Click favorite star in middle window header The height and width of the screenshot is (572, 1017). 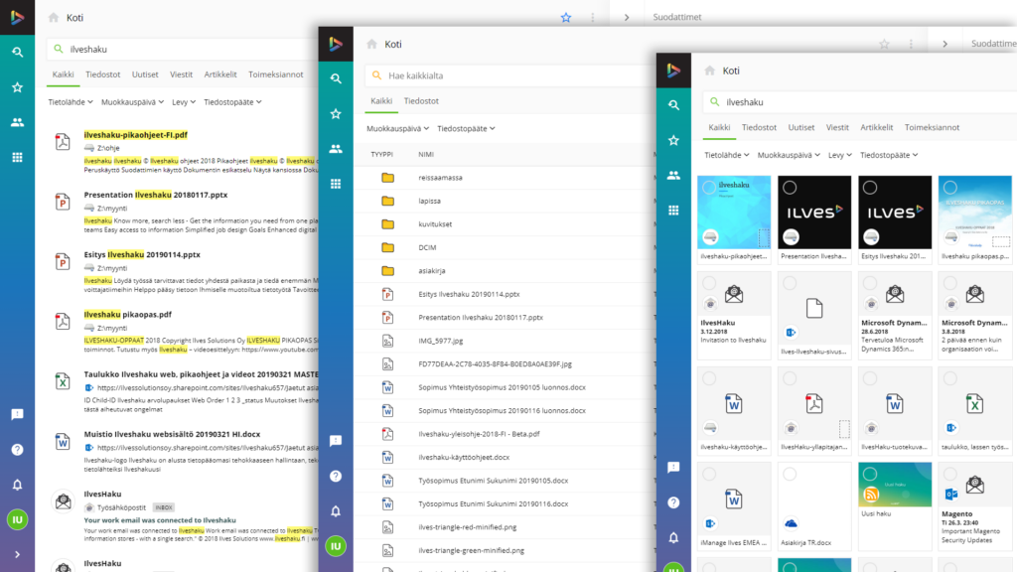pyautogui.click(x=884, y=44)
